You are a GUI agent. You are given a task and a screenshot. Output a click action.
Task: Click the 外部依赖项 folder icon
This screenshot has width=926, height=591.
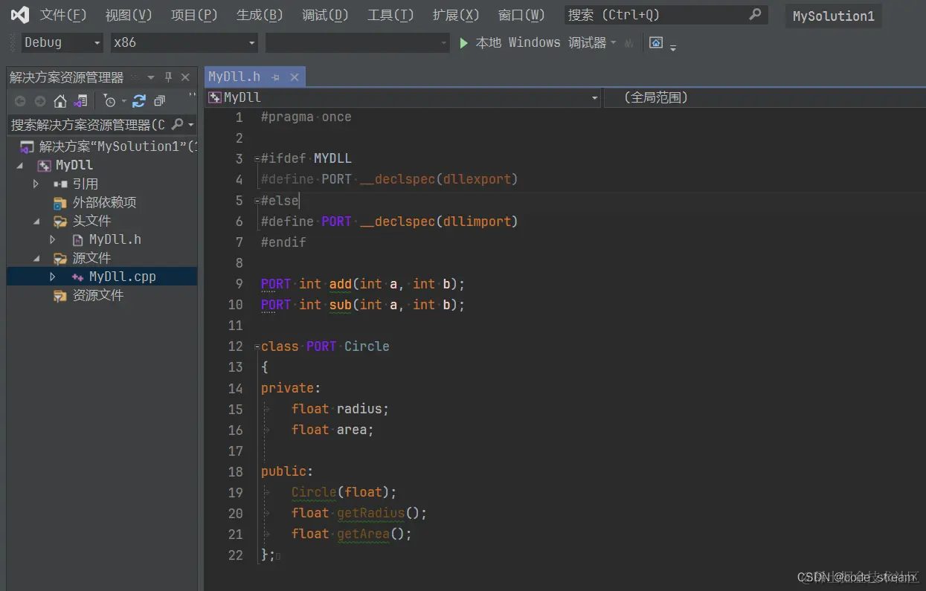coord(60,202)
